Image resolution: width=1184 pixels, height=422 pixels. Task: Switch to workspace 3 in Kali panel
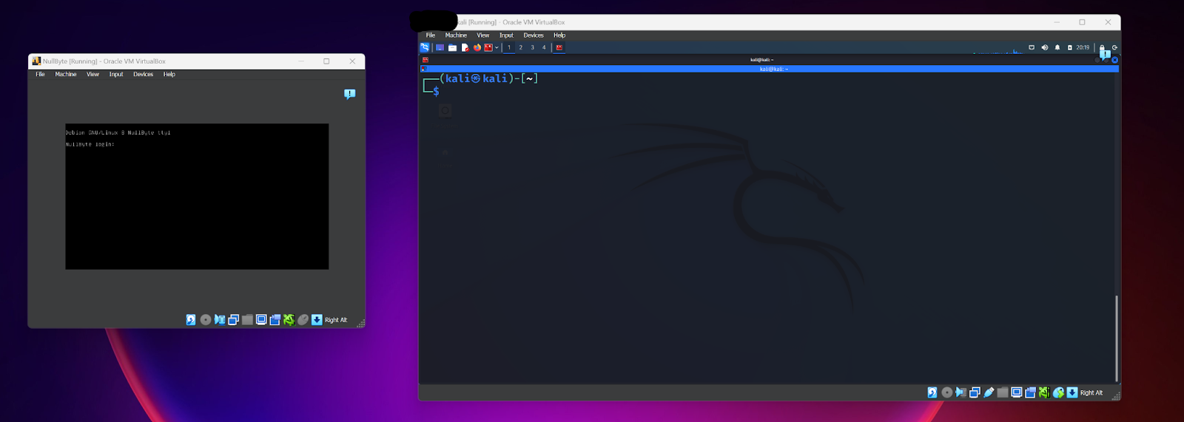point(533,47)
